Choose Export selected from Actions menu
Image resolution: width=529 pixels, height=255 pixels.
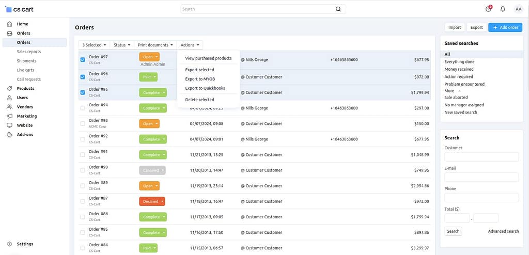(208, 70)
